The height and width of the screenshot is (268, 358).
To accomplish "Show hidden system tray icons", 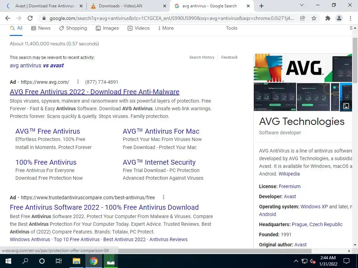I will coord(296,261).
